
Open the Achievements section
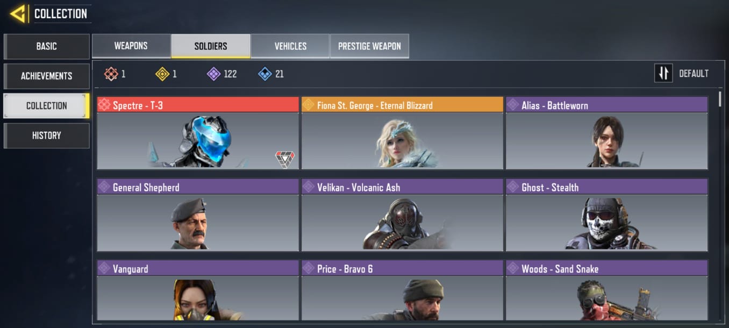[46, 76]
